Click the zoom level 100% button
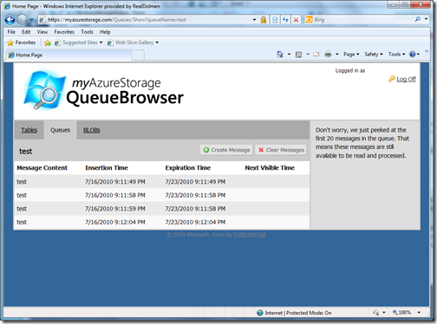Screen dimensions: 437x324 click(401, 313)
